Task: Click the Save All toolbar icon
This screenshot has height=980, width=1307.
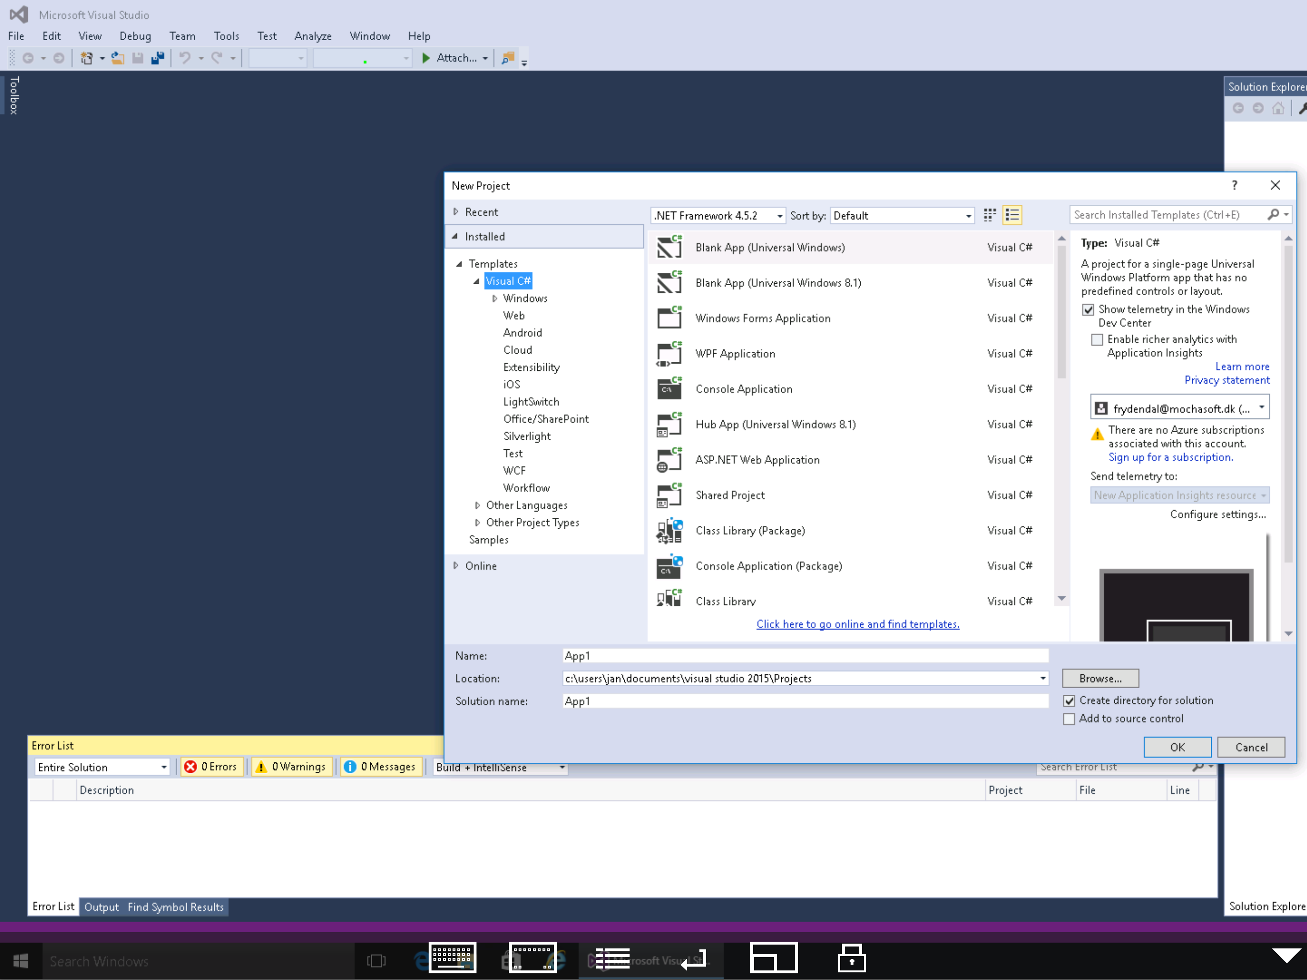Action: click(x=158, y=58)
